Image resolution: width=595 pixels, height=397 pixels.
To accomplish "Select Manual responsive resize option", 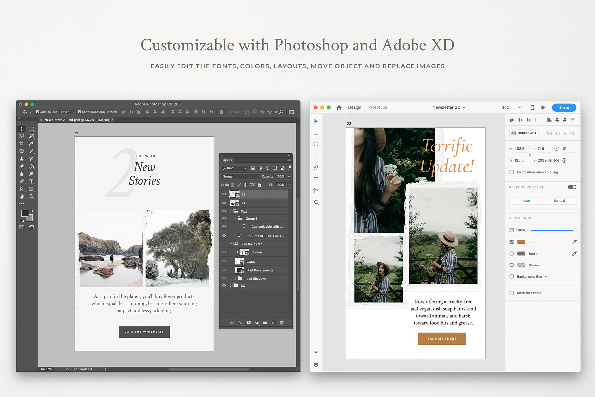I will 559,201.
